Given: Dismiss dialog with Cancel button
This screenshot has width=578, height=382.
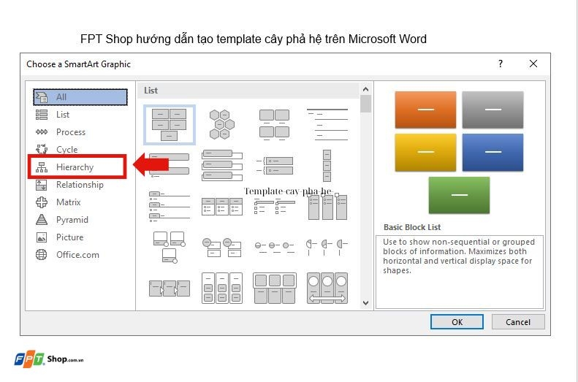Looking at the screenshot, I should 518,322.
